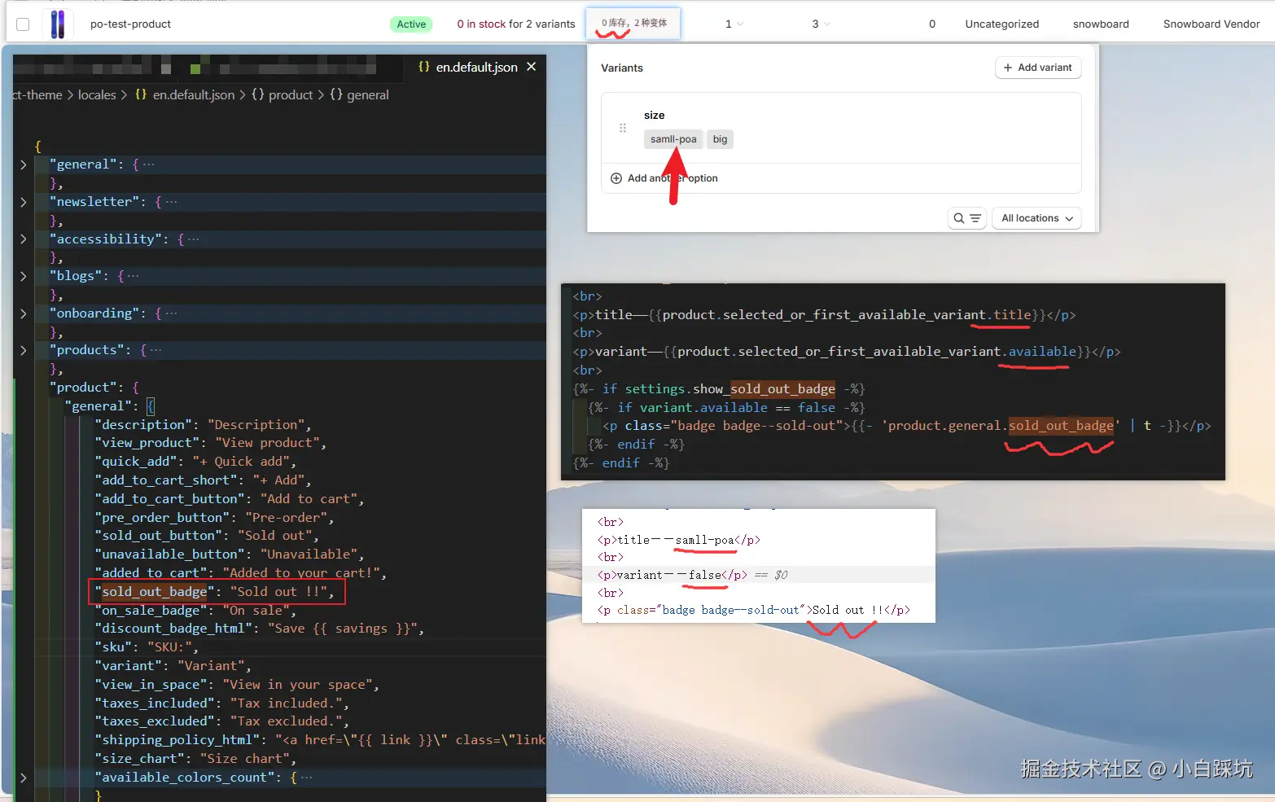The height and width of the screenshot is (802, 1275).
Task: Click the Uncategorized category cell
Action: click(1001, 24)
